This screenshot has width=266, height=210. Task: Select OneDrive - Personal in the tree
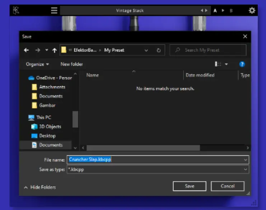click(x=50, y=78)
